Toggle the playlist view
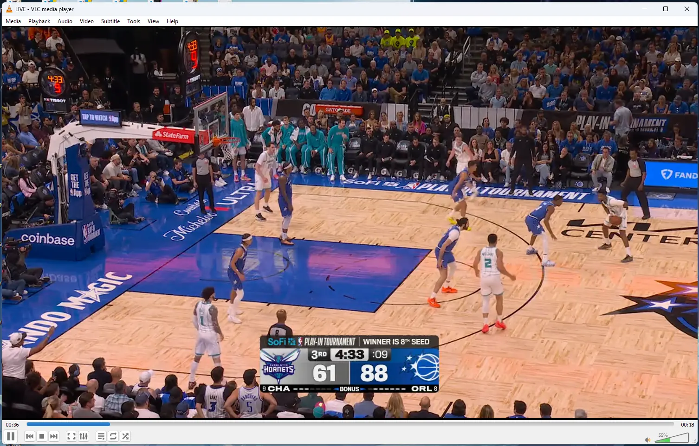The image size is (699, 446). point(101,436)
